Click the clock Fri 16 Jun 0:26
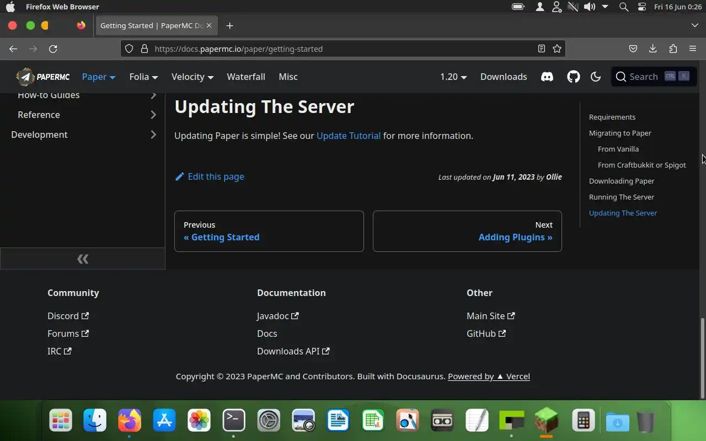 tap(678, 7)
